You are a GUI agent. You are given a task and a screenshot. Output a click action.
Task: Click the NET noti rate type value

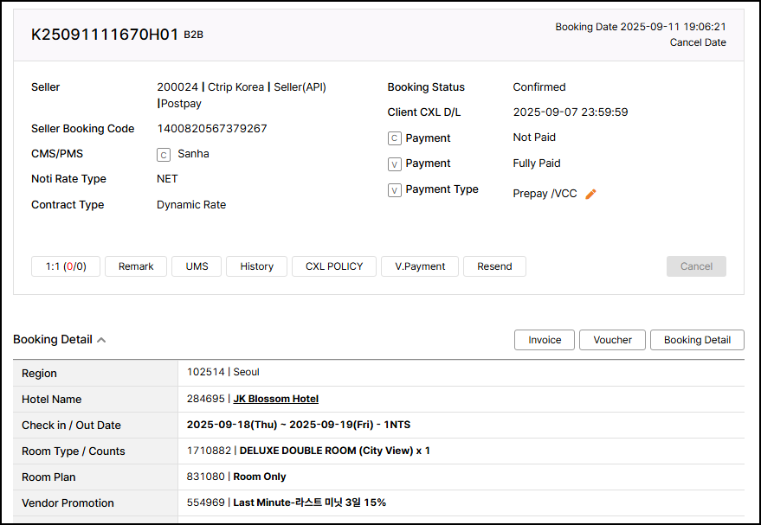167,179
